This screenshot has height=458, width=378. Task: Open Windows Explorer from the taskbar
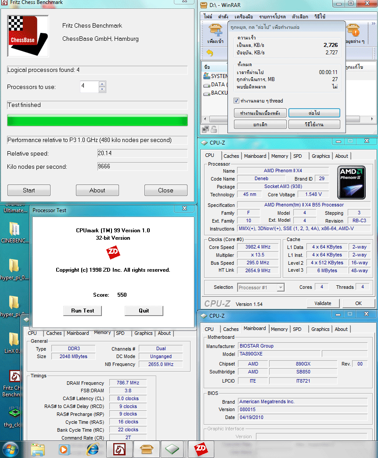point(38,449)
